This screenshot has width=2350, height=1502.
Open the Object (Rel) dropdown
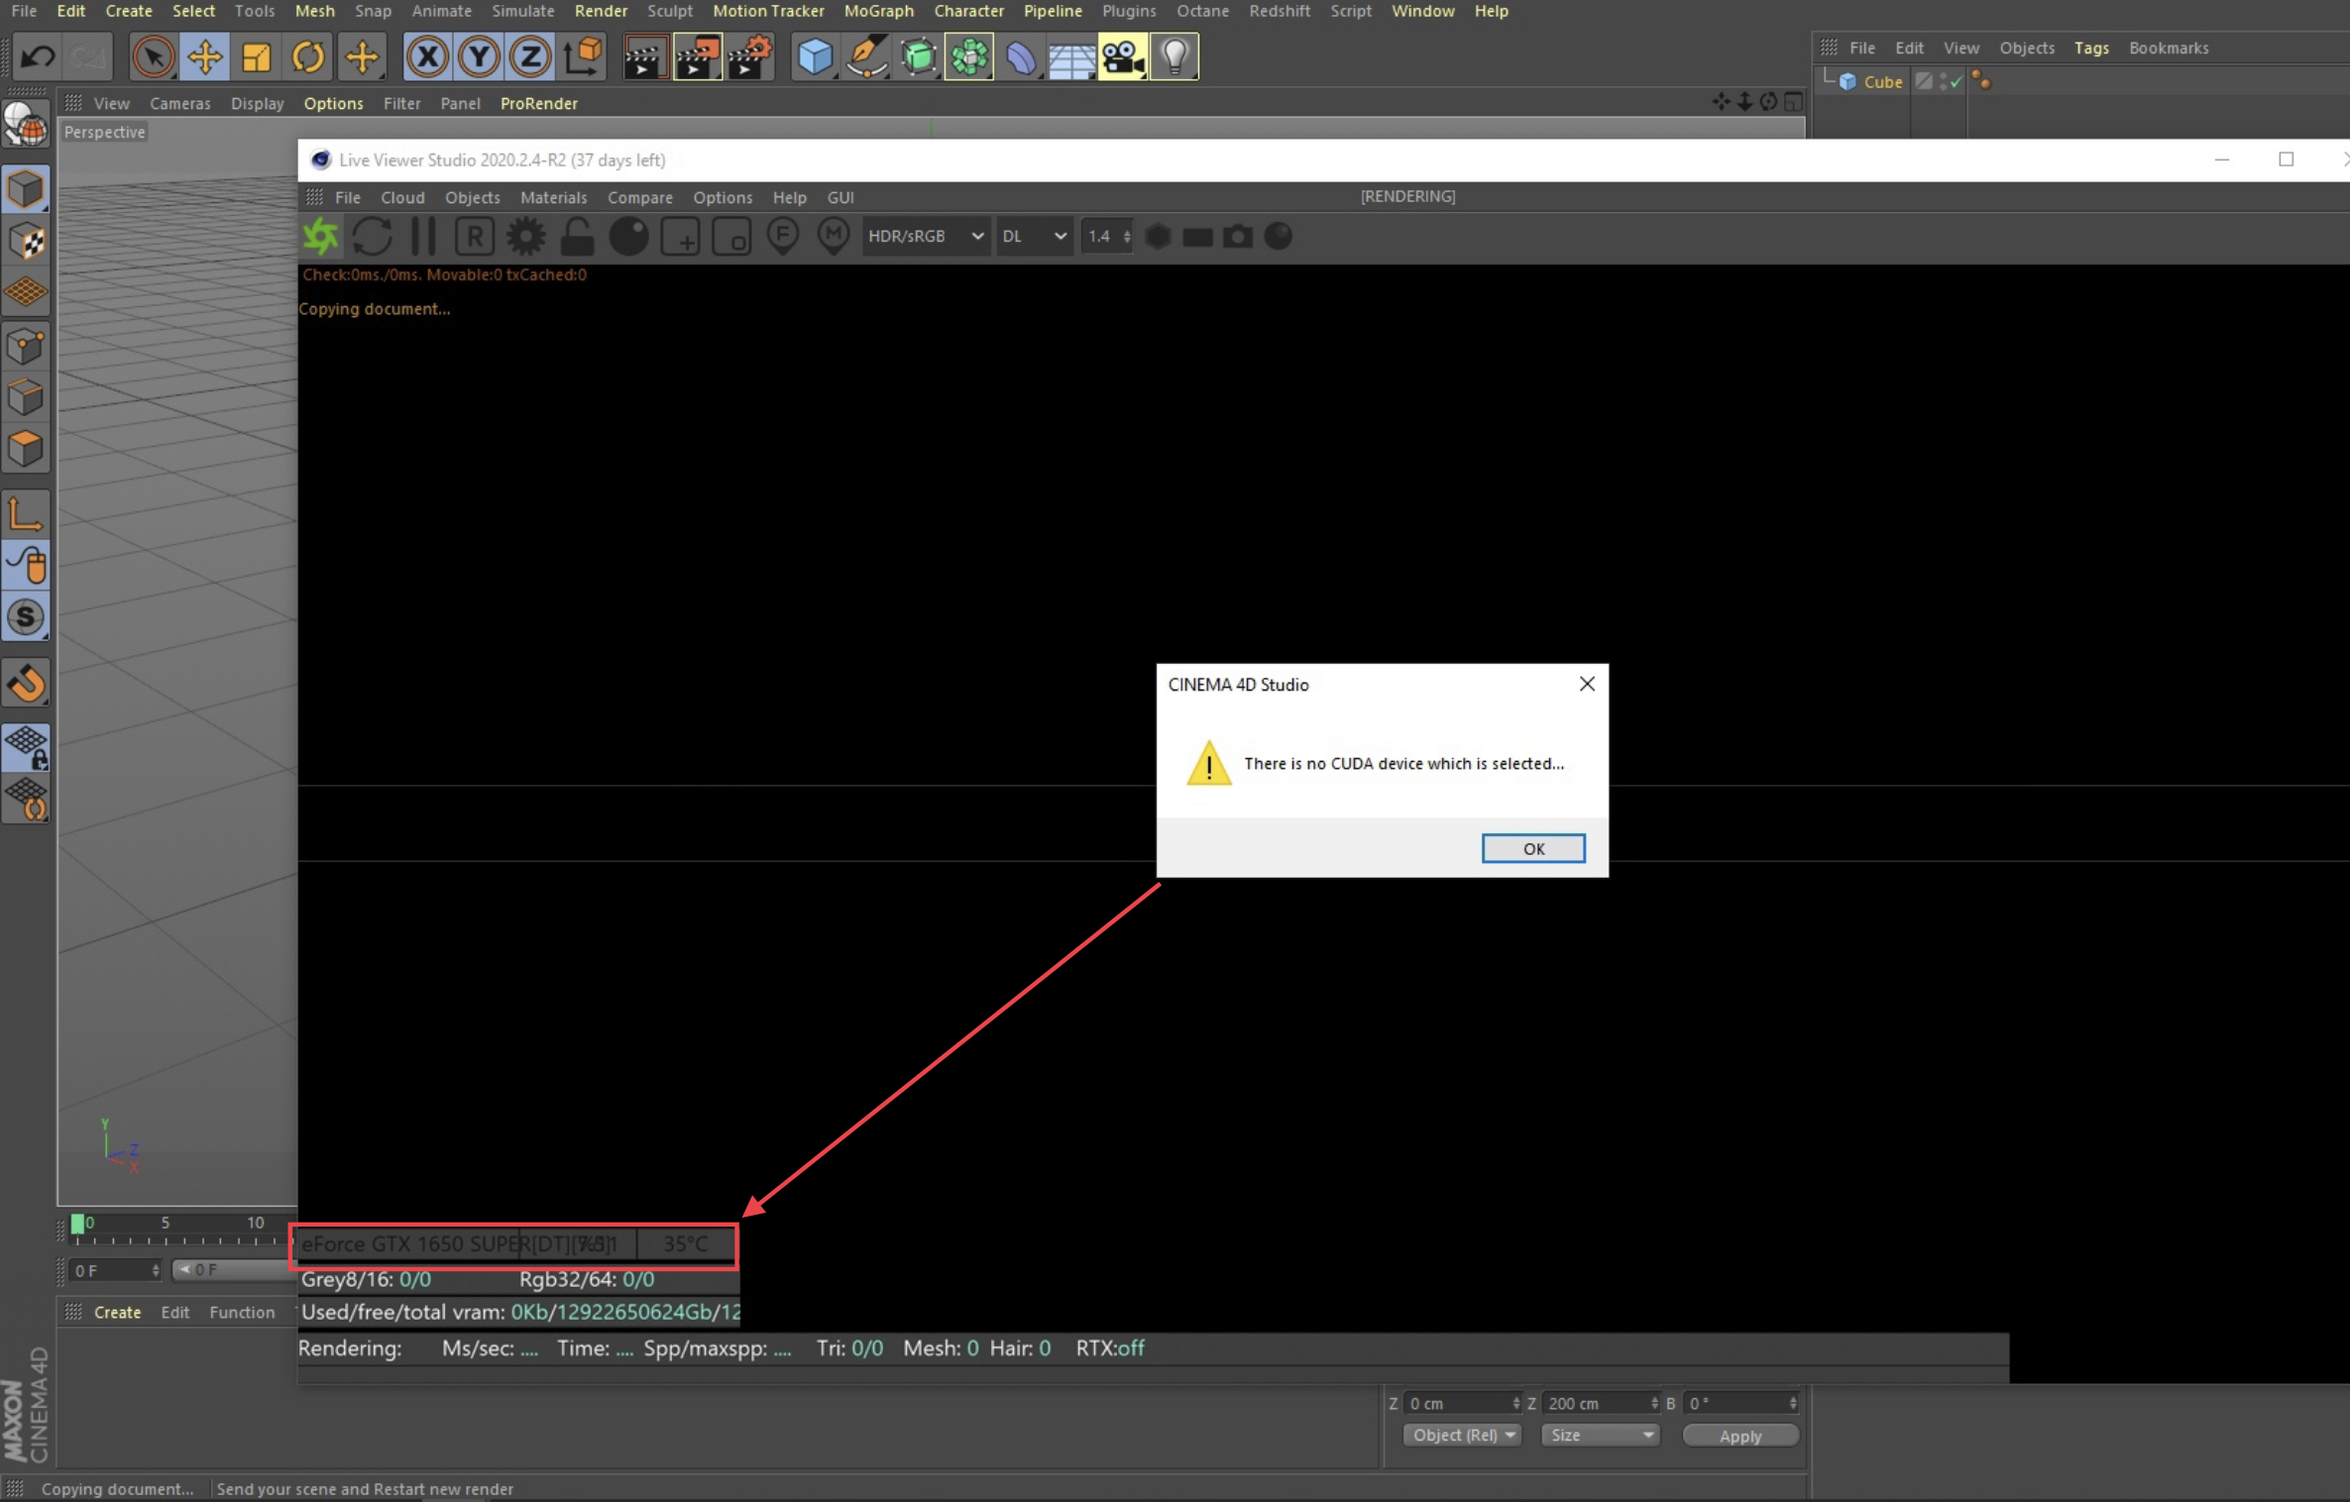click(1461, 1435)
